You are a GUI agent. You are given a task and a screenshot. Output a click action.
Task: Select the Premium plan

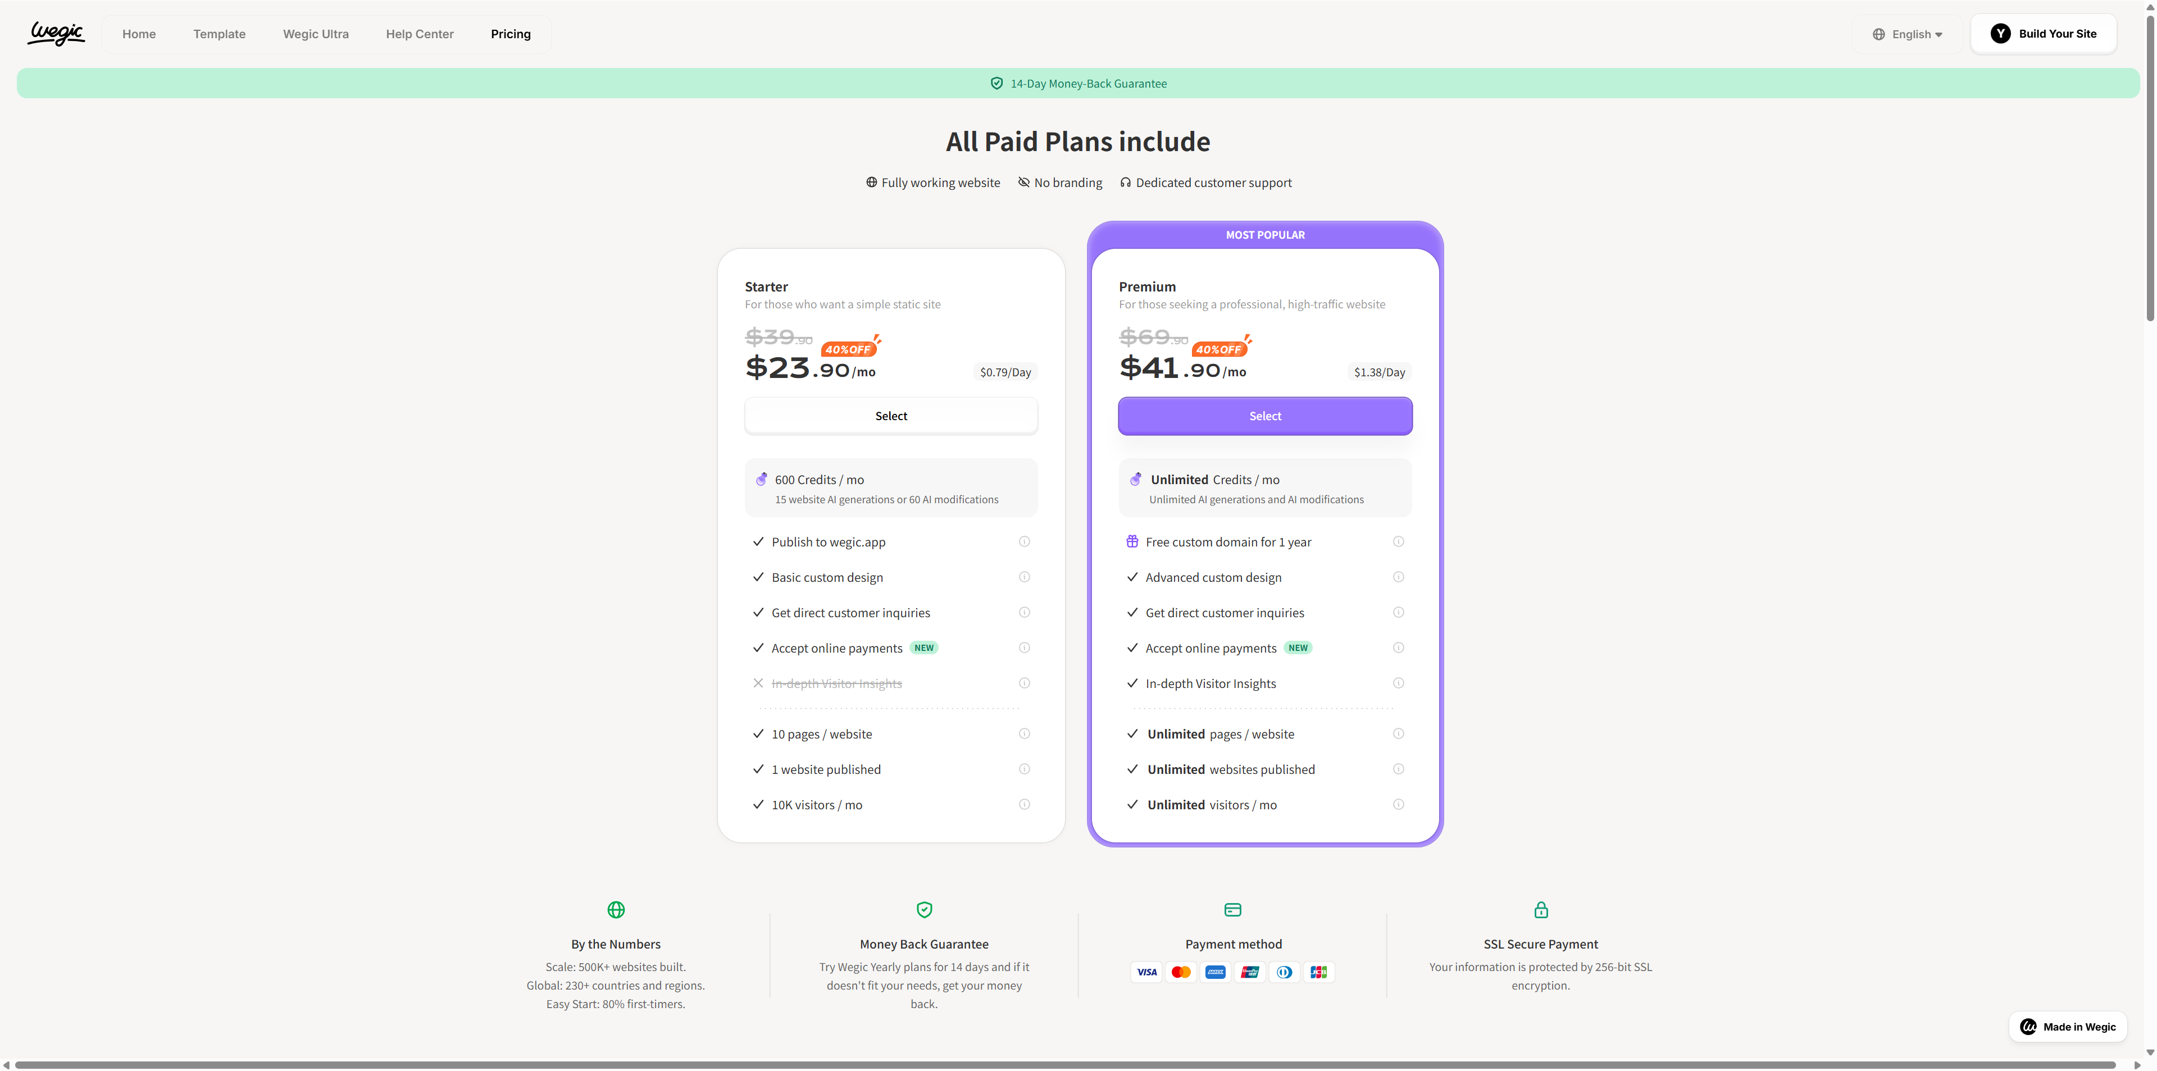[x=1264, y=416]
